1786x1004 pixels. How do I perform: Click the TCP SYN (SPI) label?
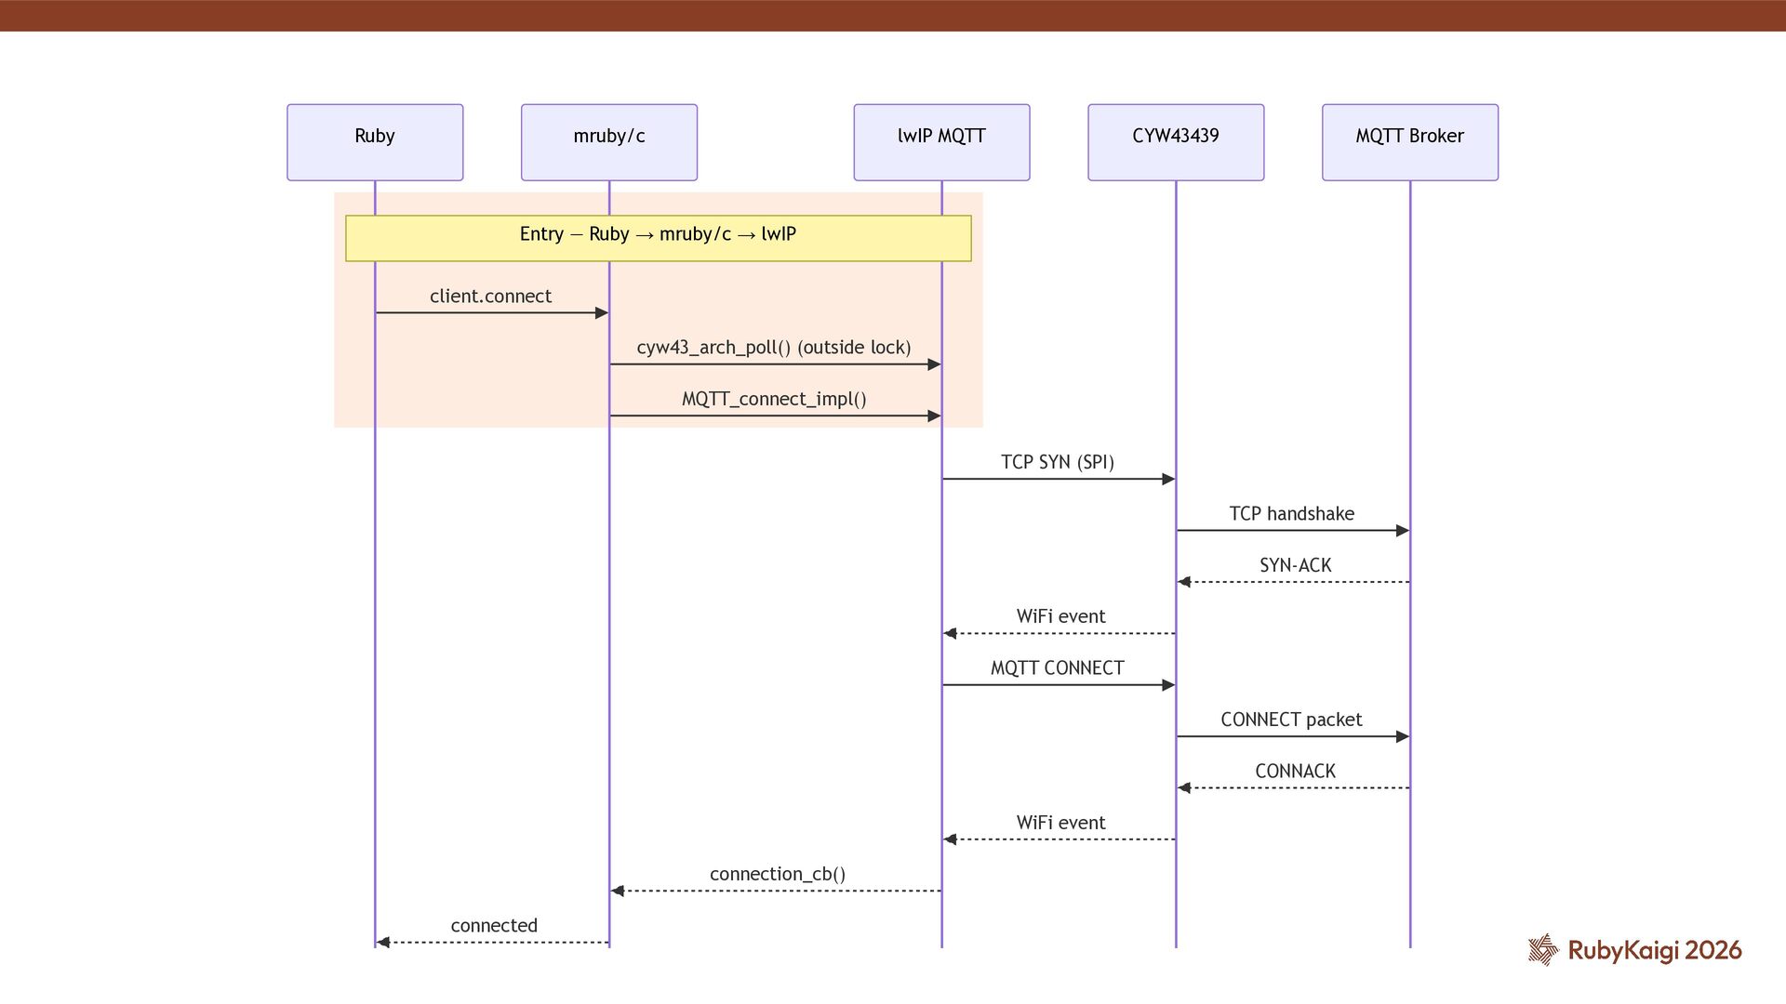click(x=1057, y=462)
